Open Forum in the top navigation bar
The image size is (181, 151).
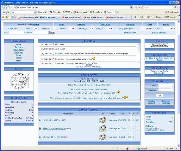pos(166,25)
